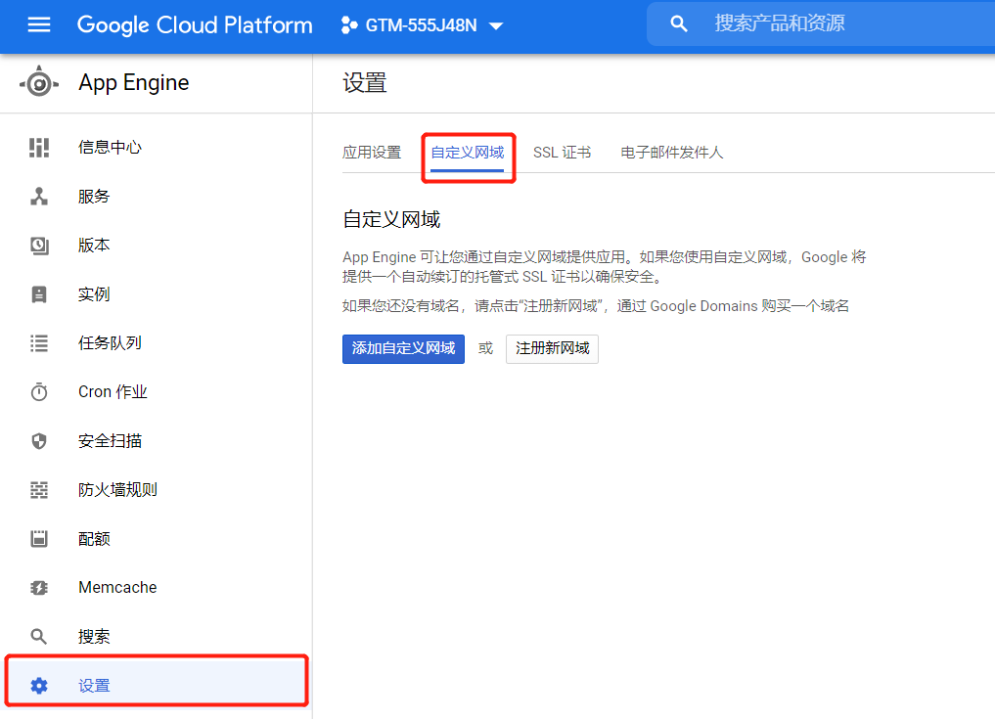Click the 添加自定义网域 button
This screenshot has width=995, height=719.
pos(403,348)
